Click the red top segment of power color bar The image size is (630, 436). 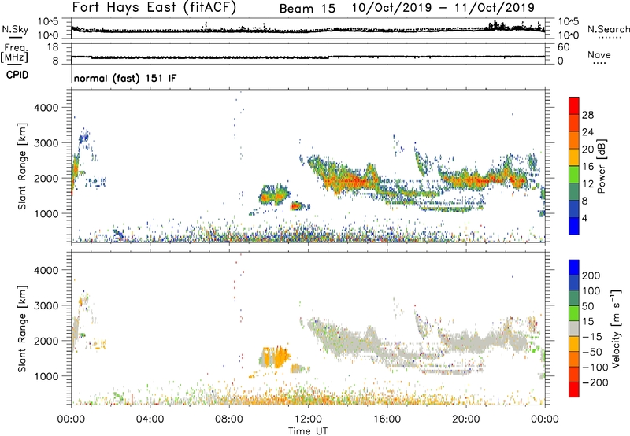coord(574,105)
